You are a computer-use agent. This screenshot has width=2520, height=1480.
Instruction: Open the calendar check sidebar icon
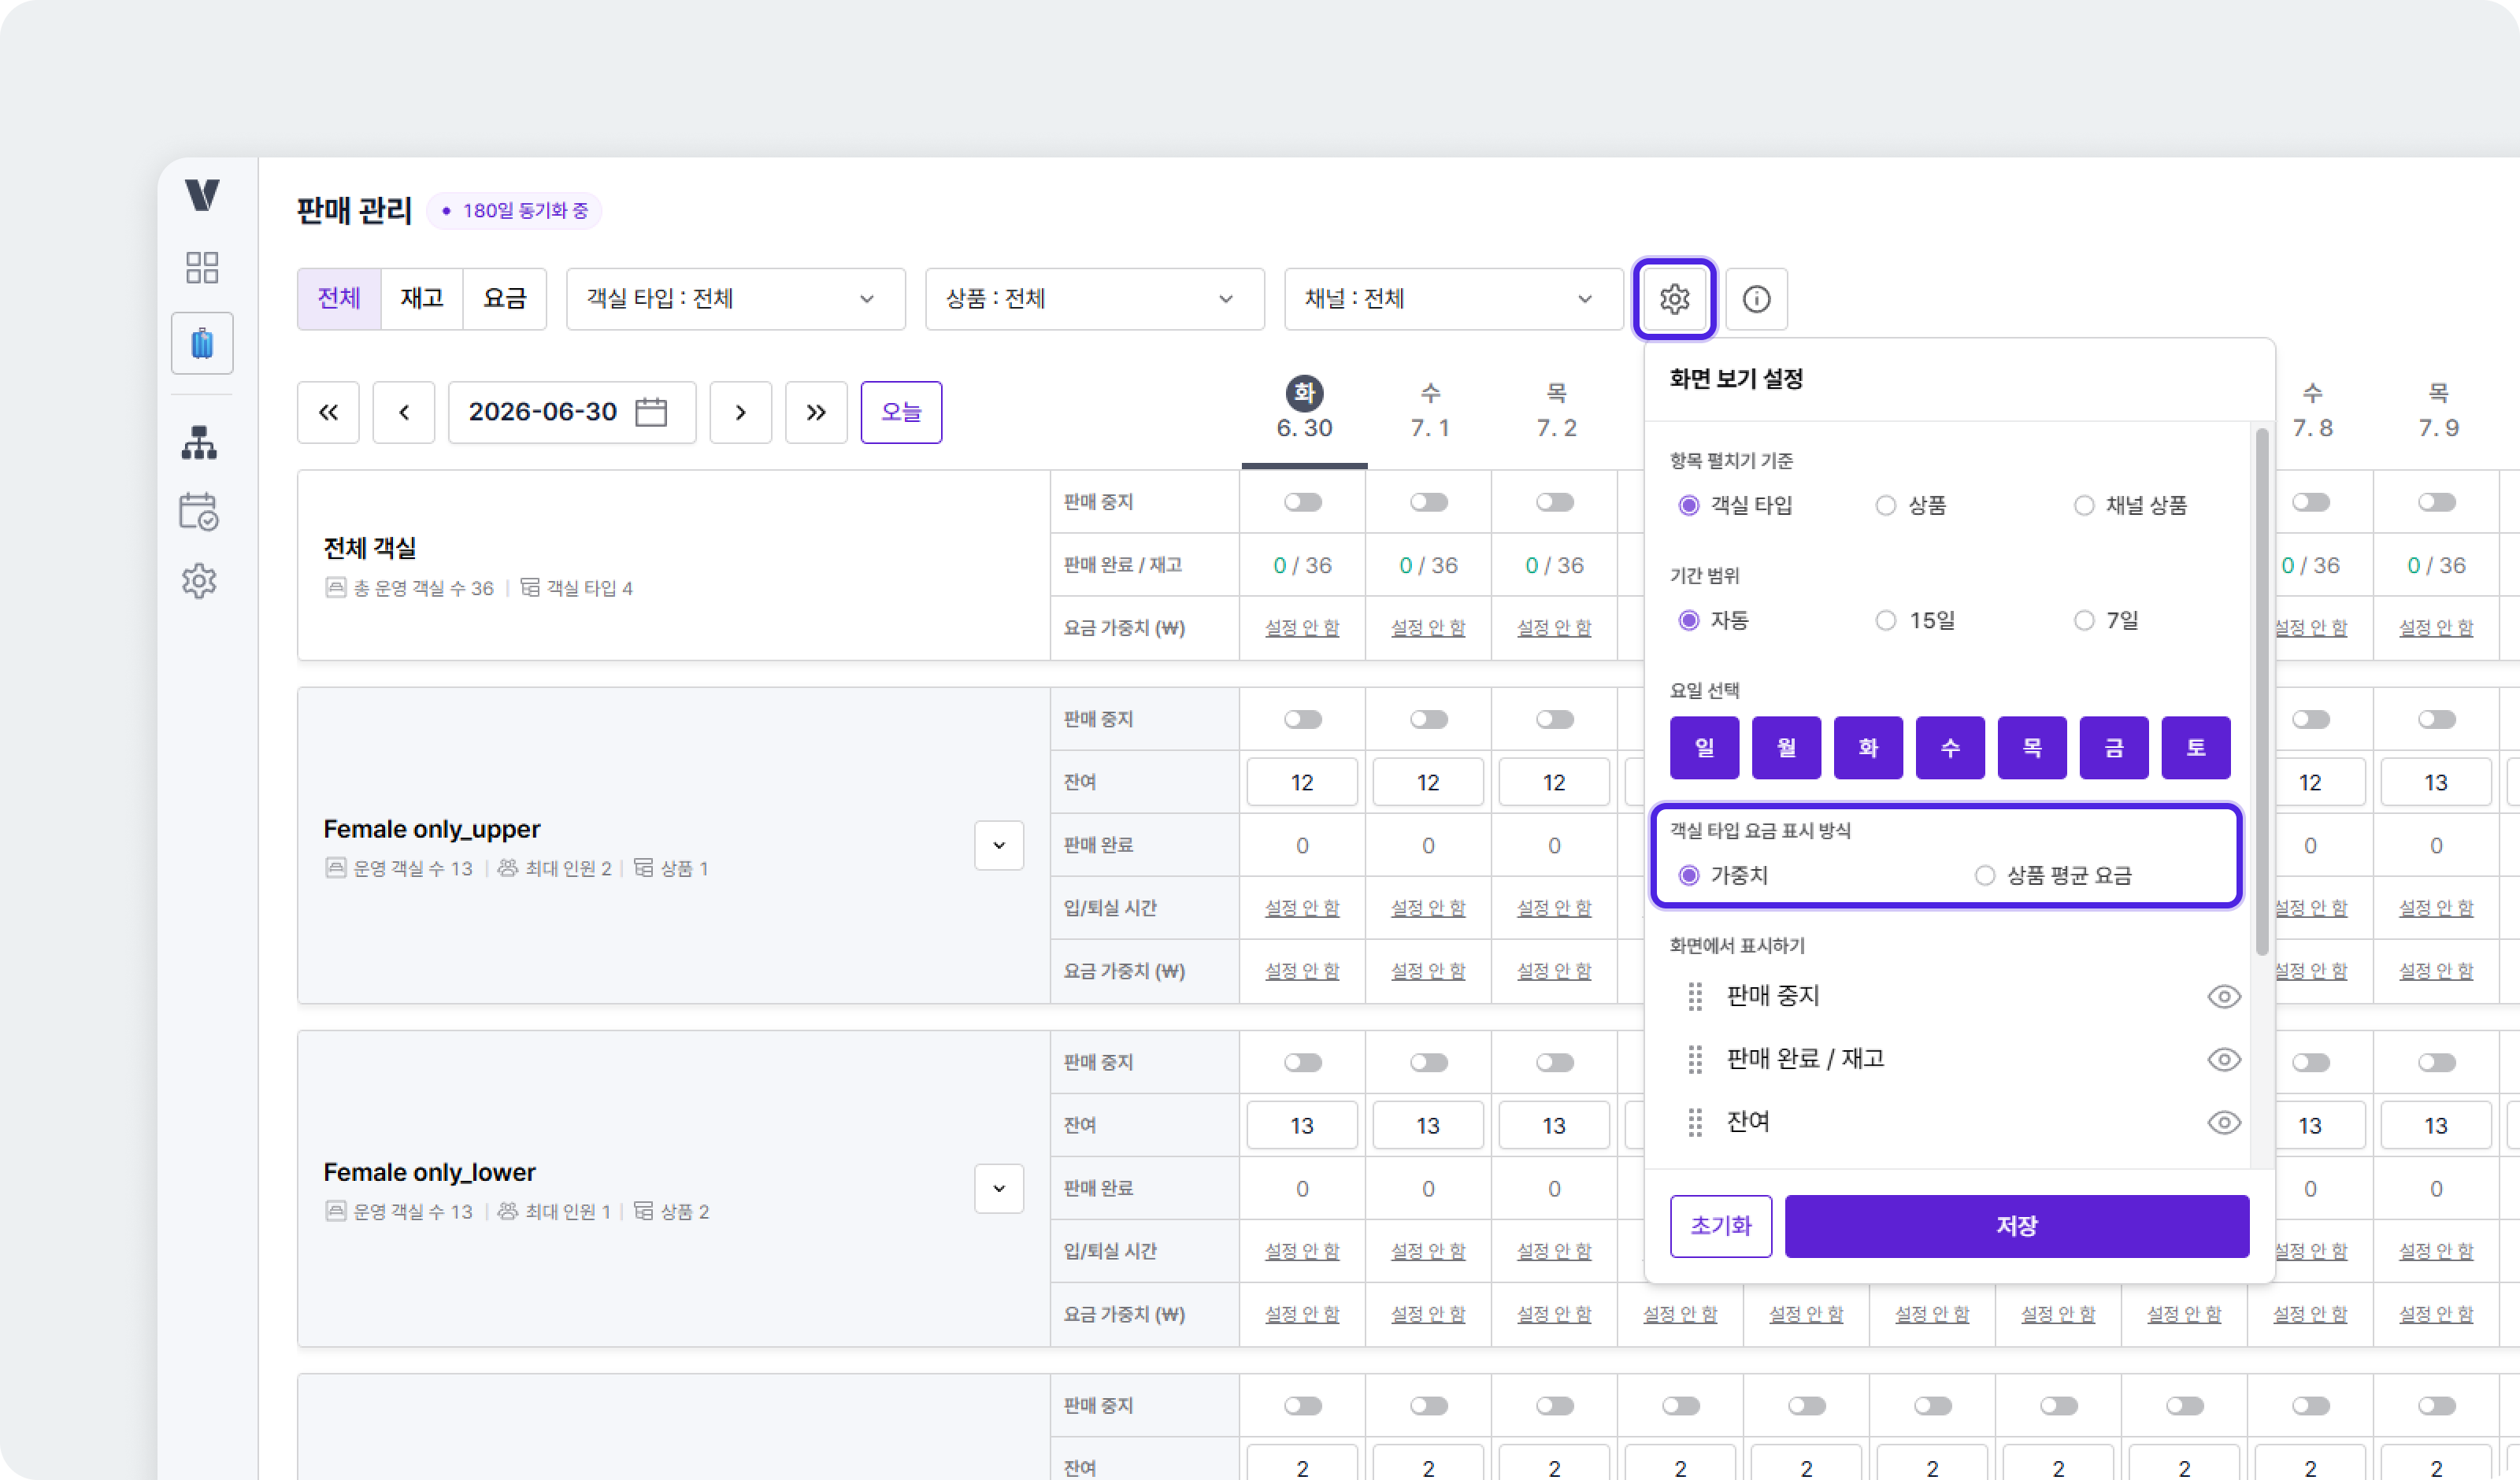click(199, 511)
